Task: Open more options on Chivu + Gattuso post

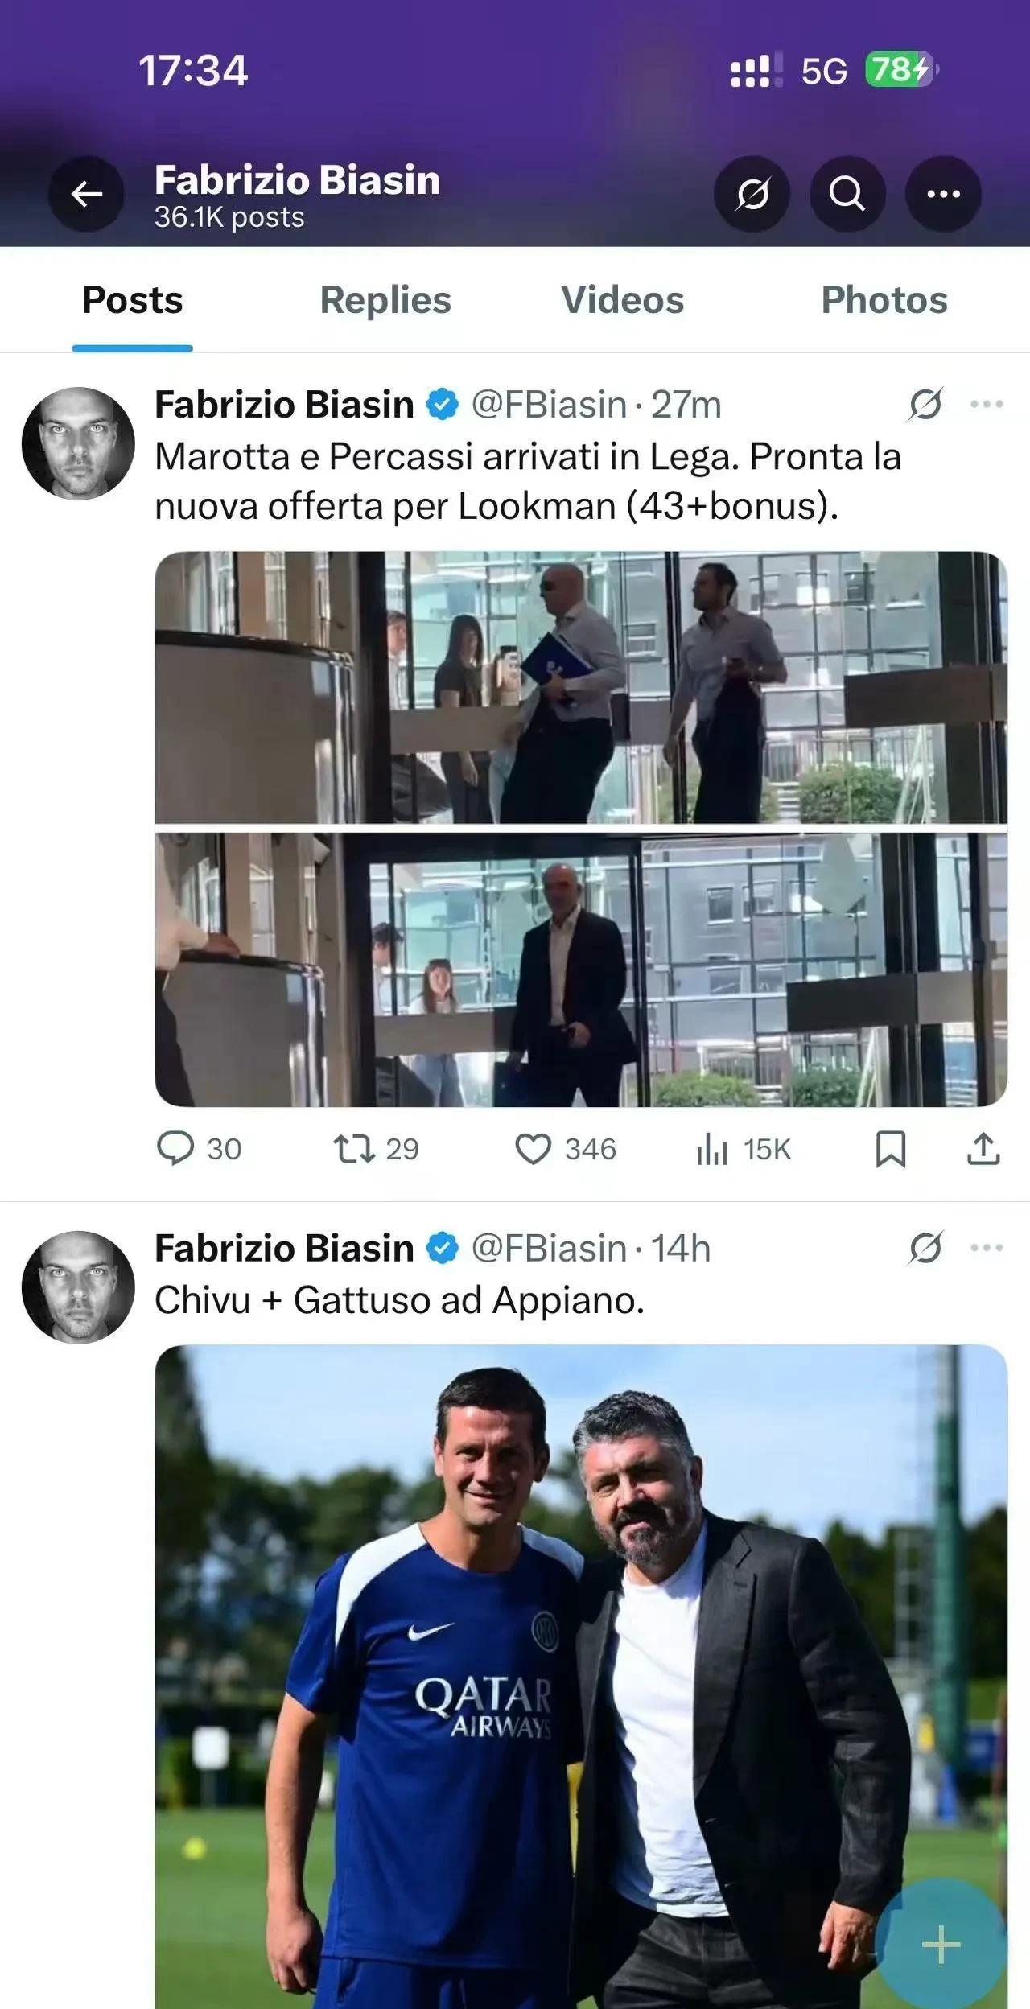Action: coord(987,1248)
